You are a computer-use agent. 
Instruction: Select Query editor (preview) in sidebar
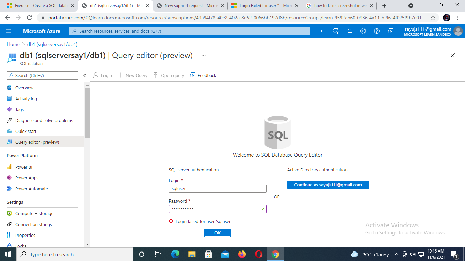[42, 142]
